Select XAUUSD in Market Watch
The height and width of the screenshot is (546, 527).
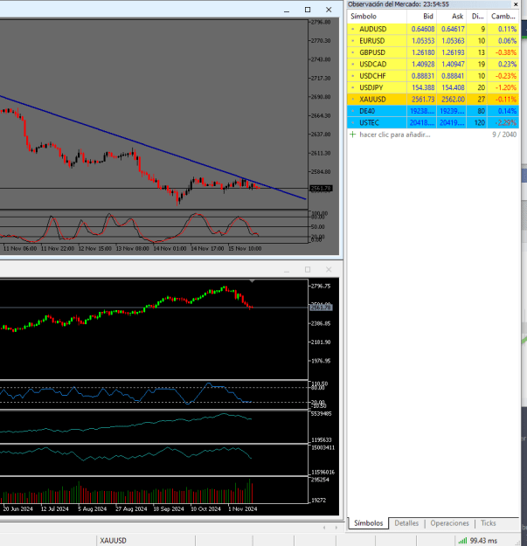coord(433,100)
